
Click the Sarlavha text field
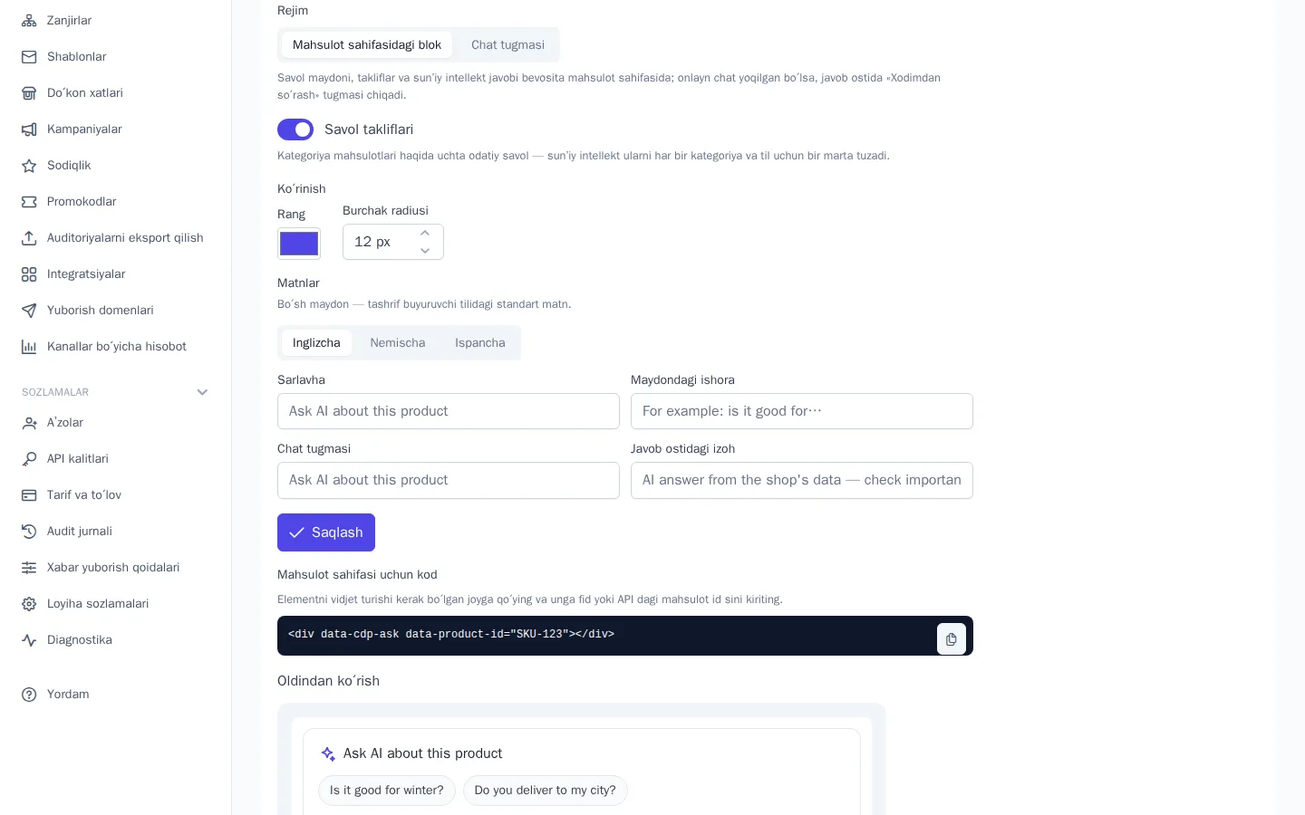[x=449, y=411]
